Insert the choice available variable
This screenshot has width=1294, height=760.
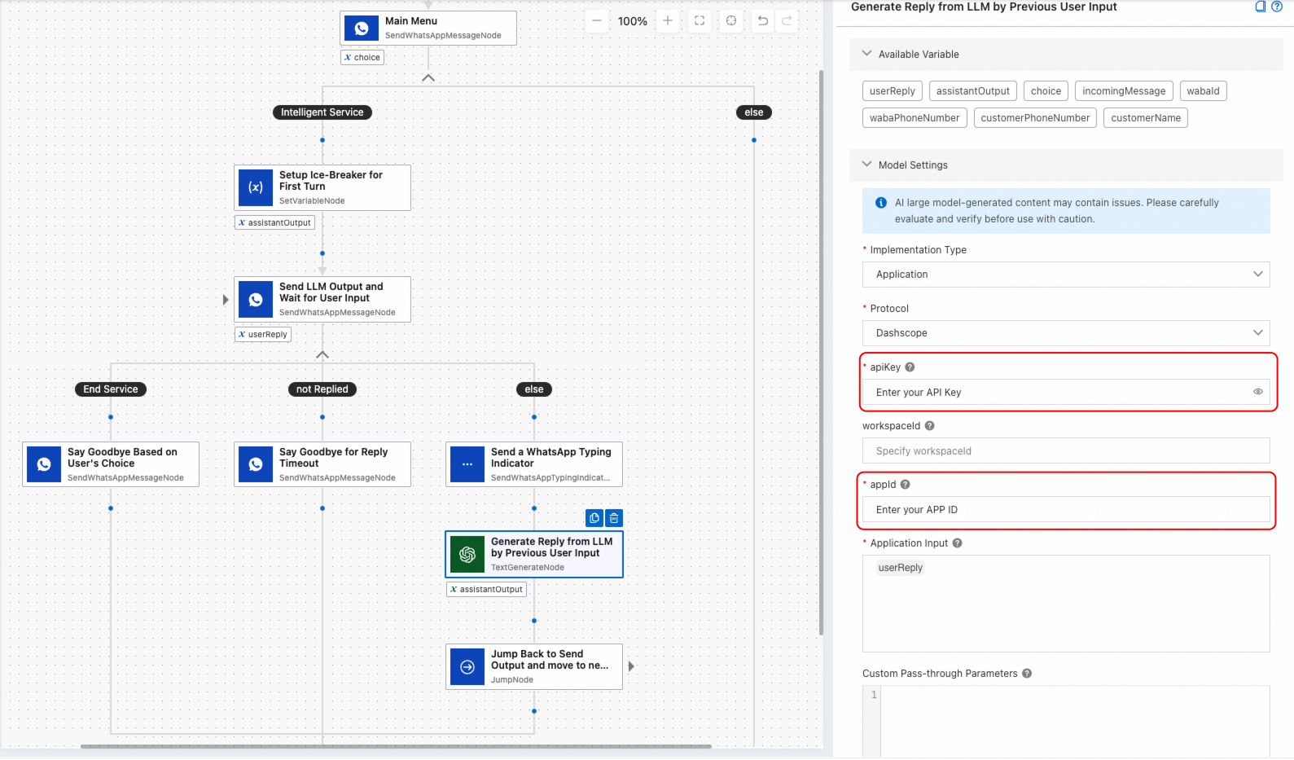coord(1046,91)
